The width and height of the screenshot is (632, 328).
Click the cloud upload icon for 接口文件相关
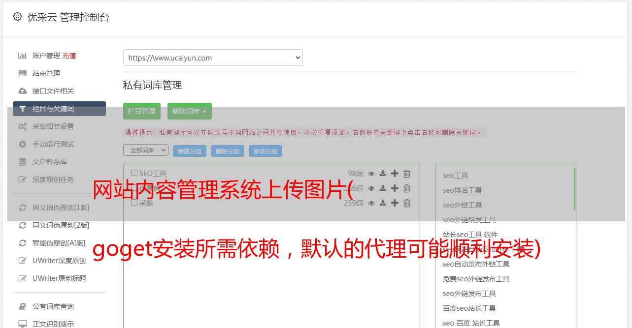[x=23, y=91]
